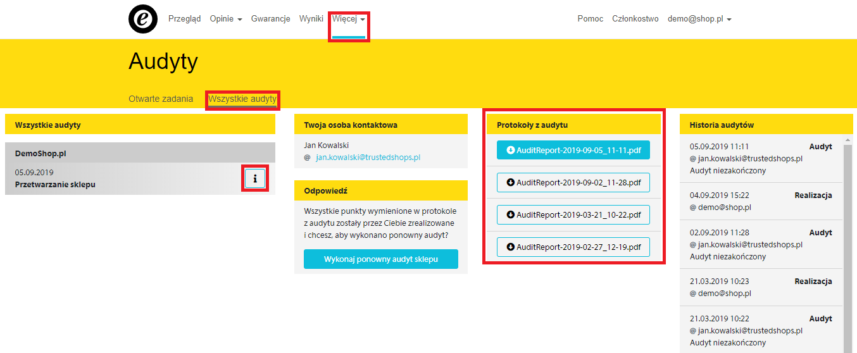The width and height of the screenshot is (857, 353).
Task: Go to Gwarancje in the navigation
Action: (270, 19)
